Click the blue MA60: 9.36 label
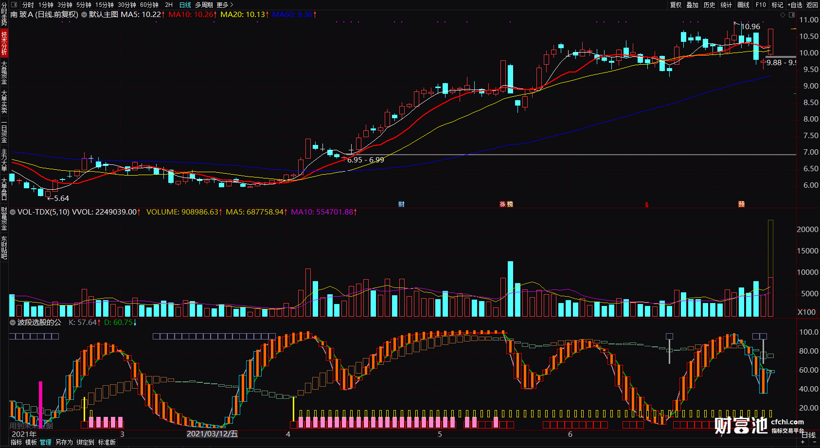Screen dimensions: 820x448 [x=294, y=15]
